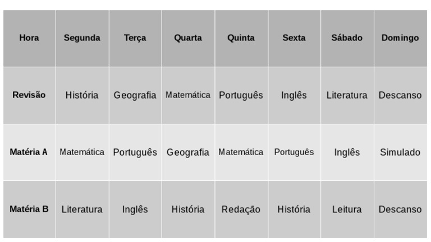
Task: Click the Quinta column header
Action: (x=241, y=38)
